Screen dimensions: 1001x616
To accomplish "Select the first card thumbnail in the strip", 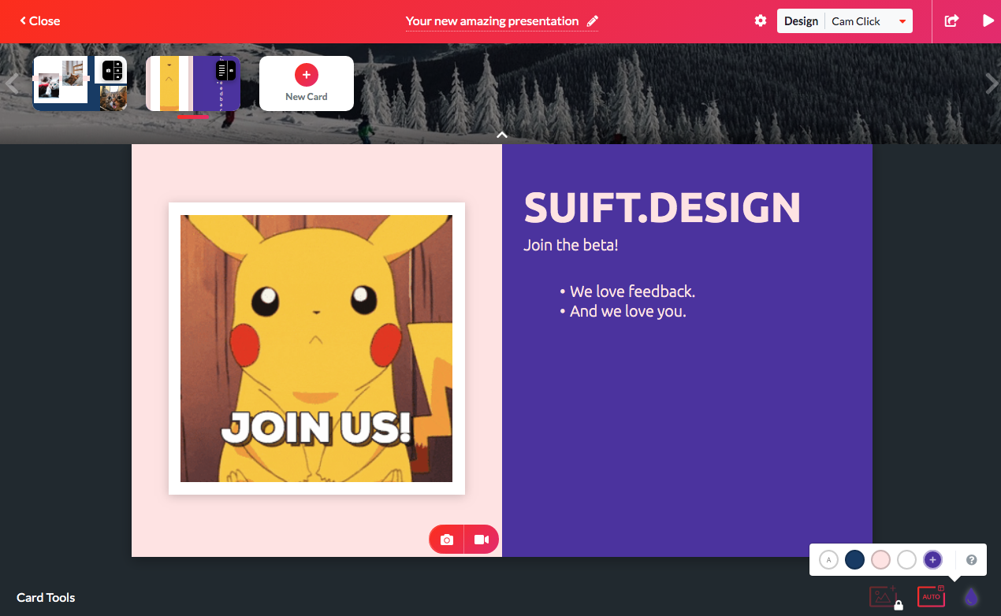I will click(79, 83).
